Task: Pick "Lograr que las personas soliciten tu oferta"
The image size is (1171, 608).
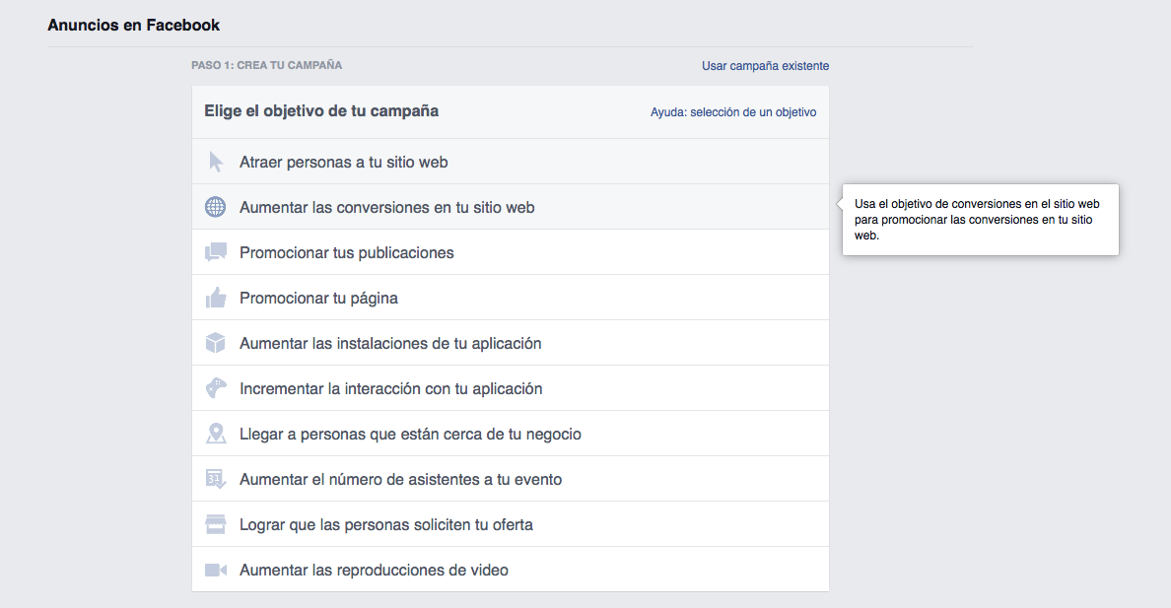Action: coord(510,524)
